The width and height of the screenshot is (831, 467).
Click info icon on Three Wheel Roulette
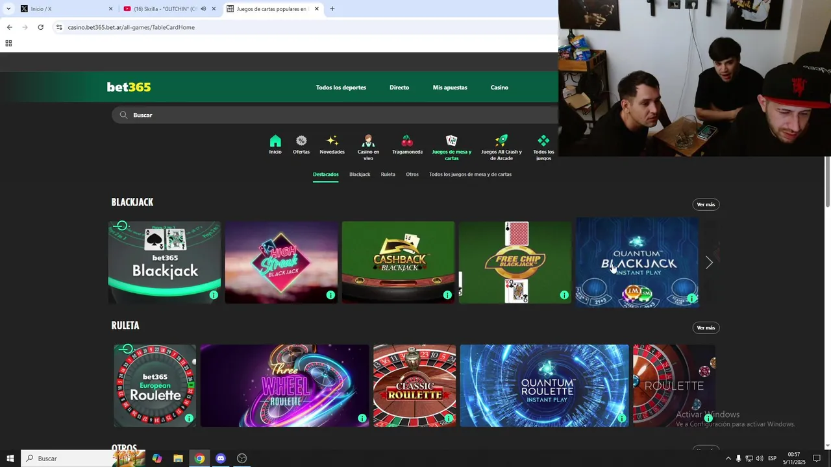pyautogui.click(x=362, y=418)
